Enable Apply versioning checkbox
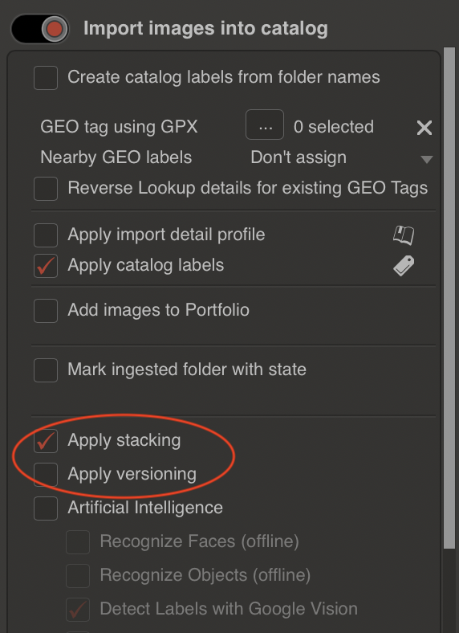The image size is (459, 633). [x=46, y=474]
